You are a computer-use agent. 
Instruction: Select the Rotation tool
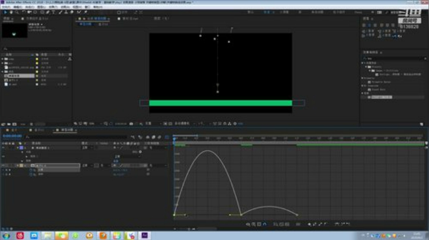(23, 12)
